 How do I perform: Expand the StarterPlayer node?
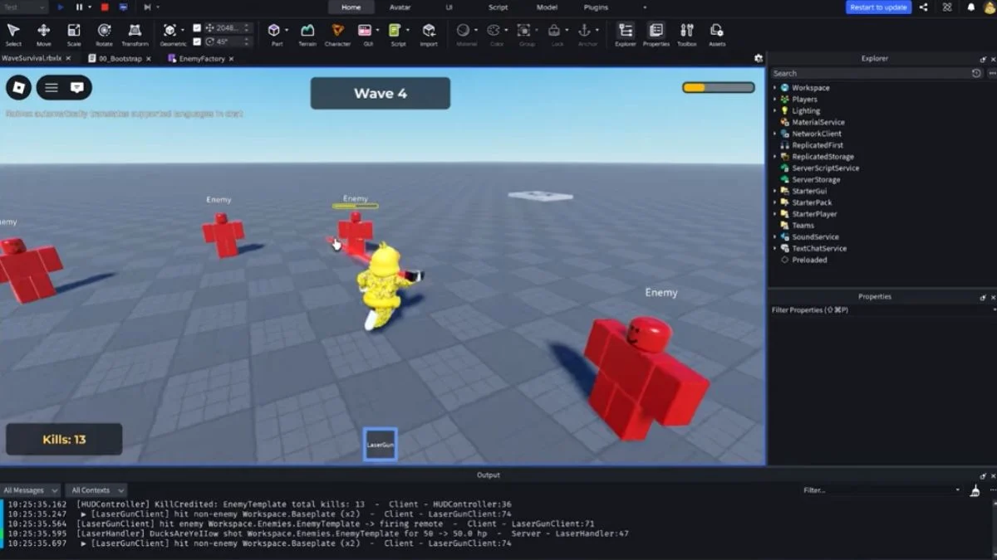[775, 213]
